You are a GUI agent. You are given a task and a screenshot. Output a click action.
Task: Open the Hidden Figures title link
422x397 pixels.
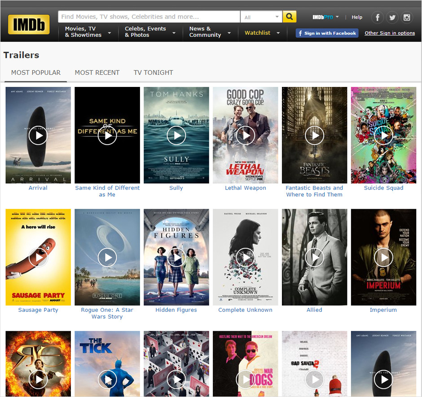point(176,310)
